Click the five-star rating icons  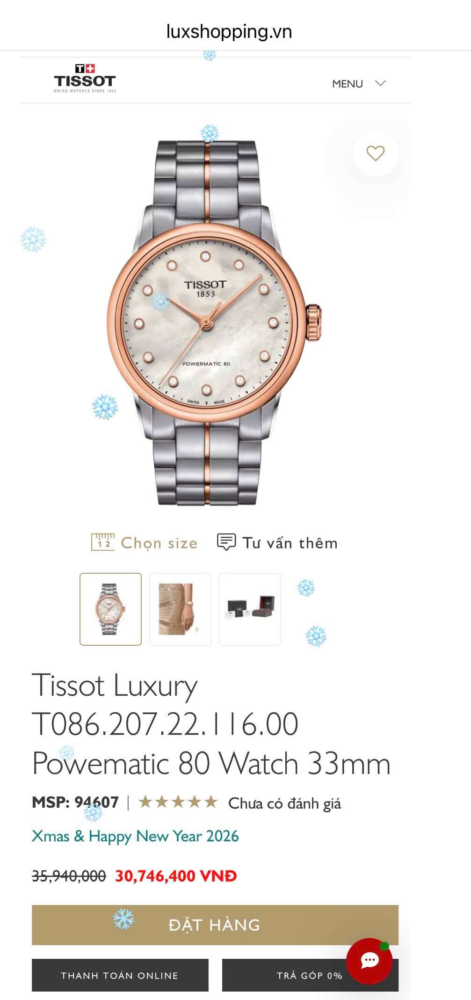click(178, 802)
